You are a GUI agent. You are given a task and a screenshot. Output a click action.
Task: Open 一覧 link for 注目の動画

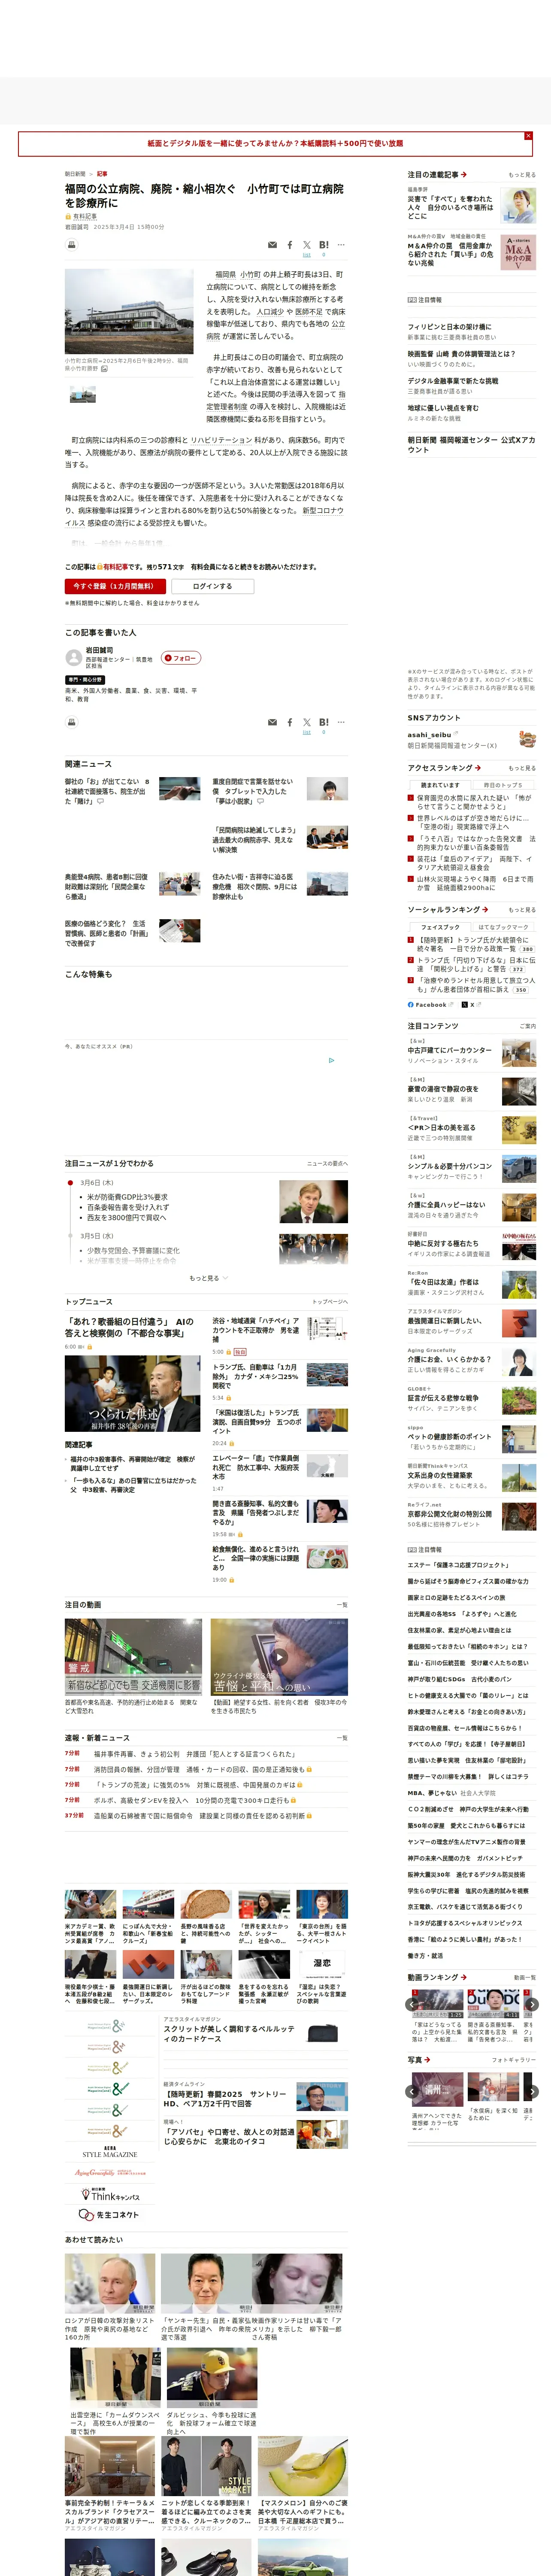tap(342, 1605)
